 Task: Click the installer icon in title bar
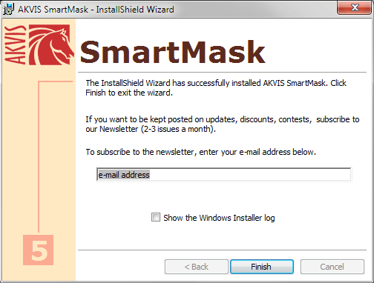8,9
